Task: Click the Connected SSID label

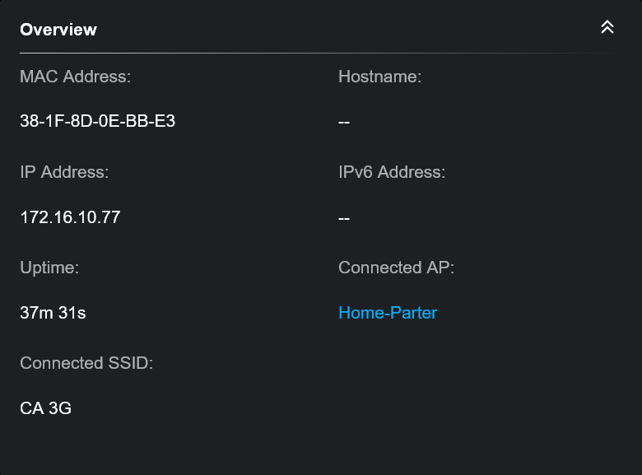Action: 86,363
